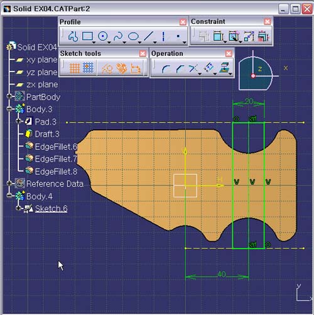Expand the Sketch.6 node
This screenshot has width=314, height=315.
pyautogui.click(x=18, y=208)
